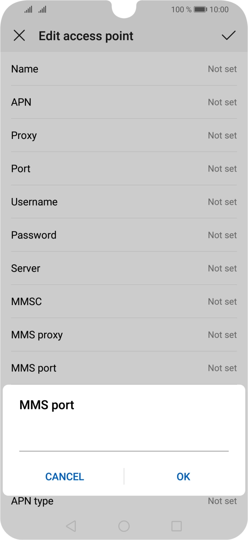Image resolution: width=248 pixels, height=540 pixels.
Task: Open the Name setting
Action: click(124, 69)
